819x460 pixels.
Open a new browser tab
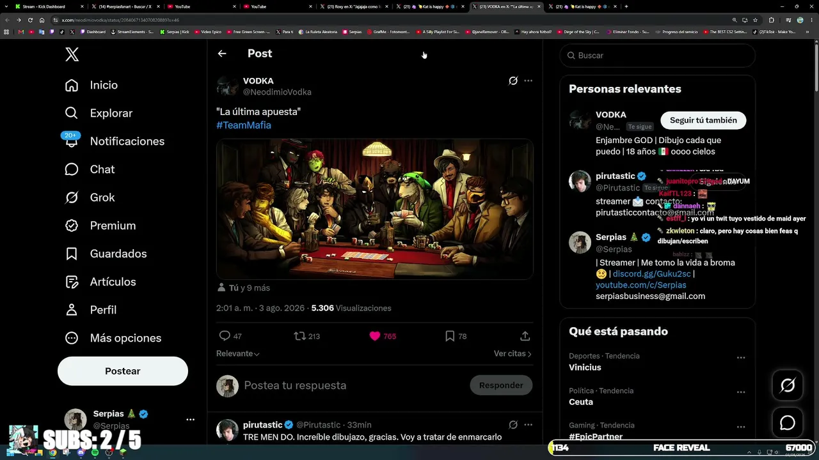[626, 6]
